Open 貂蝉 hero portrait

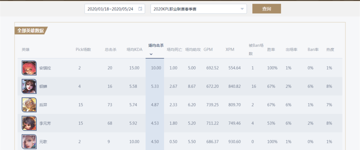pyautogui.click(x=29, y=86)
